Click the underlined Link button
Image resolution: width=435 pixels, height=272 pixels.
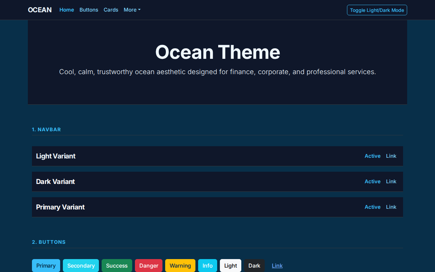(x=277, y=266)
